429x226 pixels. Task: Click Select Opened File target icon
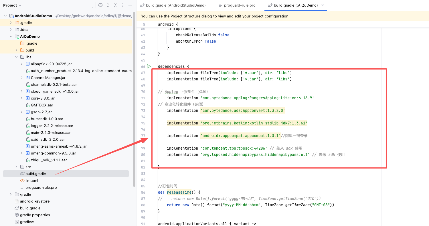coord(100,5)
